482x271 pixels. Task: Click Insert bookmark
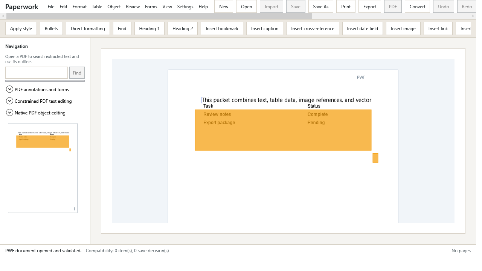222,29
